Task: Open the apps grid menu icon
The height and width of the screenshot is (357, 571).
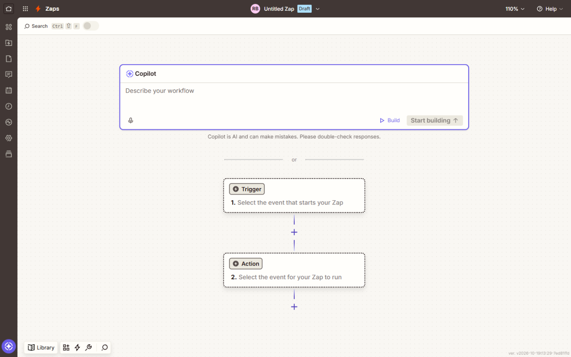Action: 25,9
